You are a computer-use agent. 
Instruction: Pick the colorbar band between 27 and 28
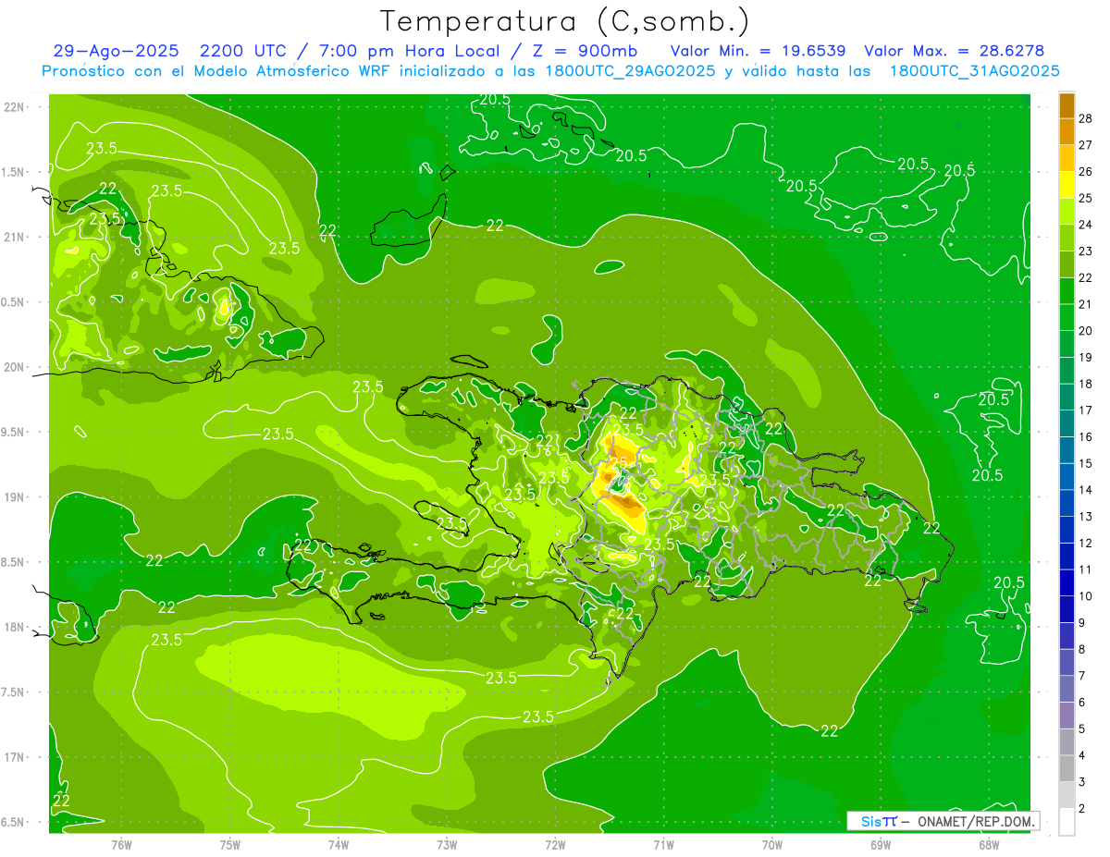(1067, 132)
